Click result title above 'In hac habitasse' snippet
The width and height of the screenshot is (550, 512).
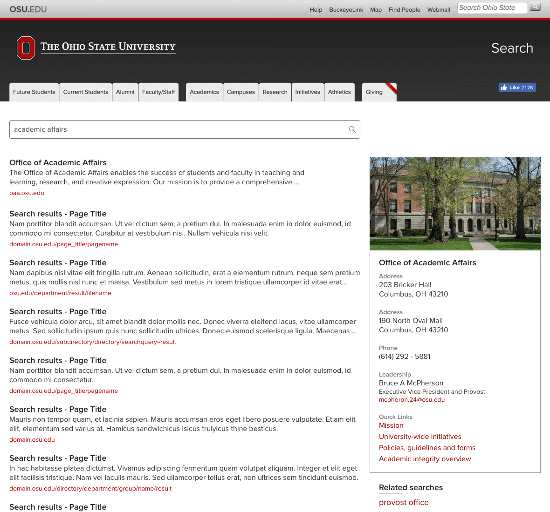58,458
